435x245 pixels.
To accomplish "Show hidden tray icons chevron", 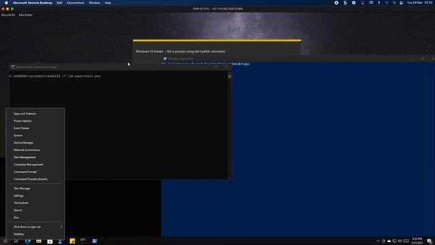I will pos(378,241).
